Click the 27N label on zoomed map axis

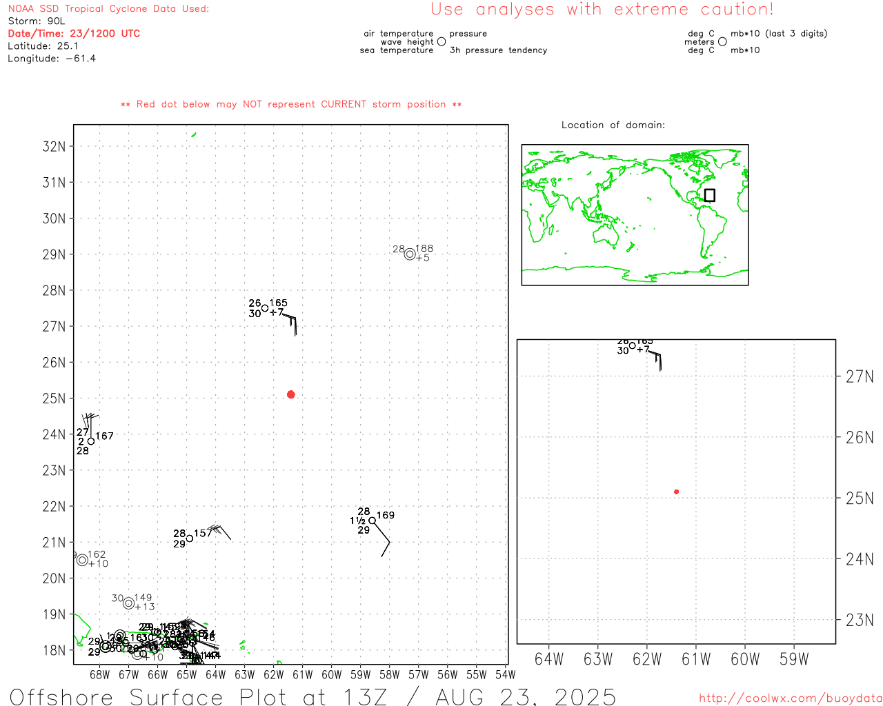[x=860, y=376]
